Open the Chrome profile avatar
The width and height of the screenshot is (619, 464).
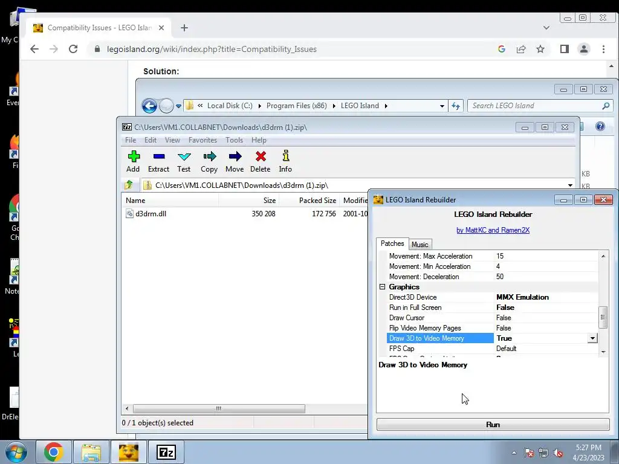coord(584,49)
